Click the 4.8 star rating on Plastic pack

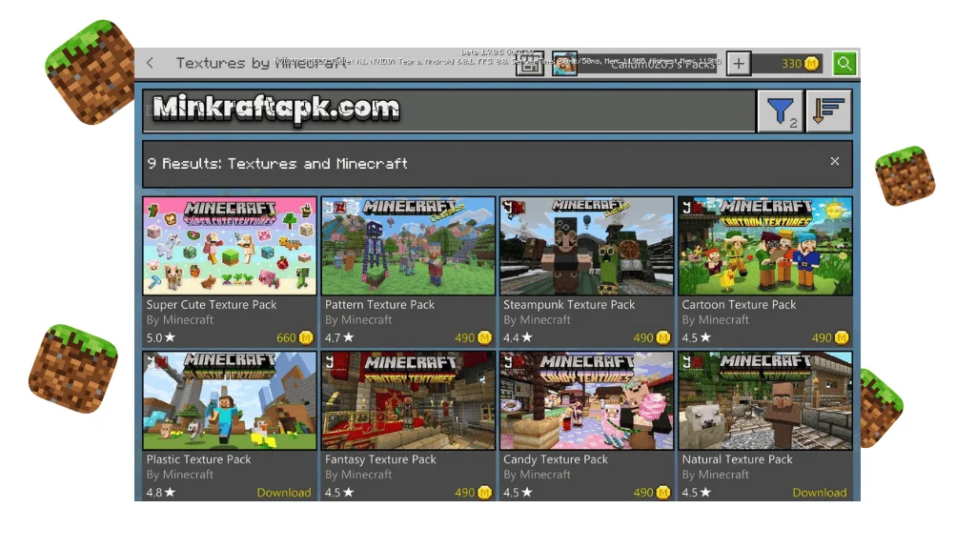(x=160, y=493)
